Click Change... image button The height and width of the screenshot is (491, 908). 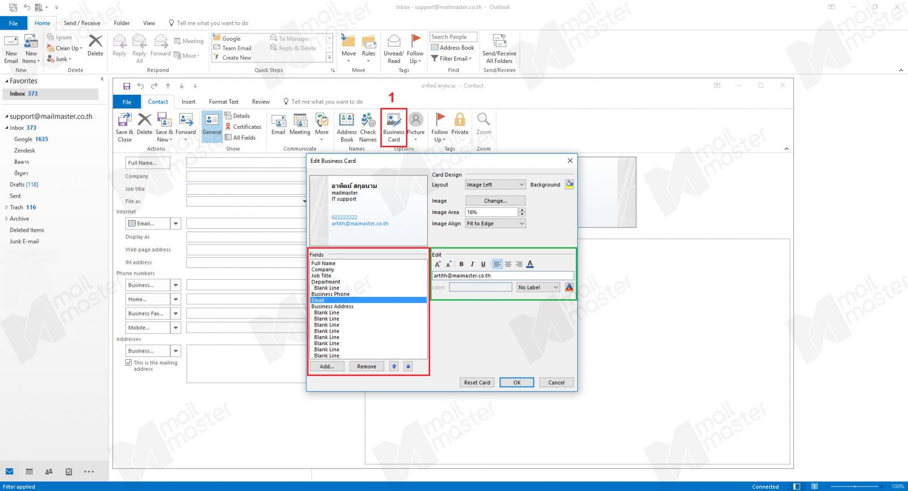coord(495,201)
